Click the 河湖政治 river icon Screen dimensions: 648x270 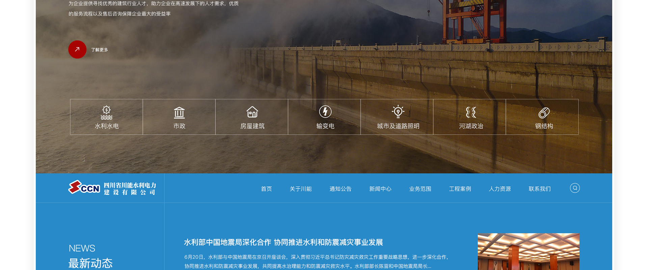pyautogui.click(x=471, y=112)
